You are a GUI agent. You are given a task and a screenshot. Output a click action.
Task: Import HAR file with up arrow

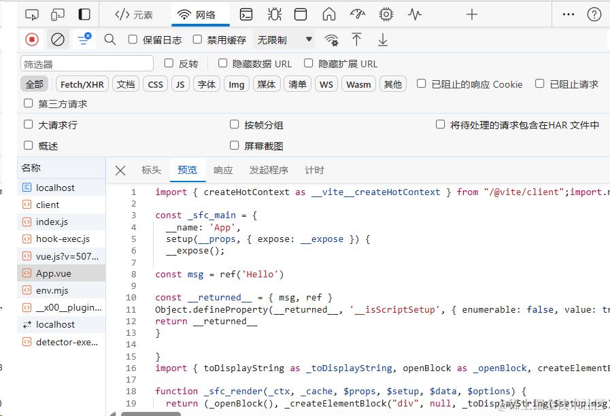click(356, 39)
